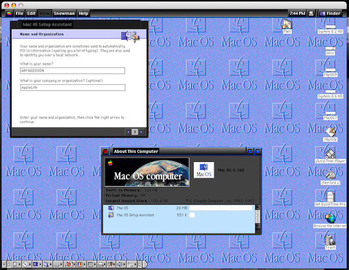Screen dimensions: 349x270
Task: Click the Setup Assistant 551 K memory bar
Action: click(x=192, y=215)
